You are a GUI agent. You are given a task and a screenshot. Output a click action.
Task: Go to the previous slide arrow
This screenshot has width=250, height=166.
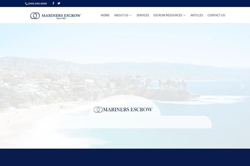pos(8,86)
